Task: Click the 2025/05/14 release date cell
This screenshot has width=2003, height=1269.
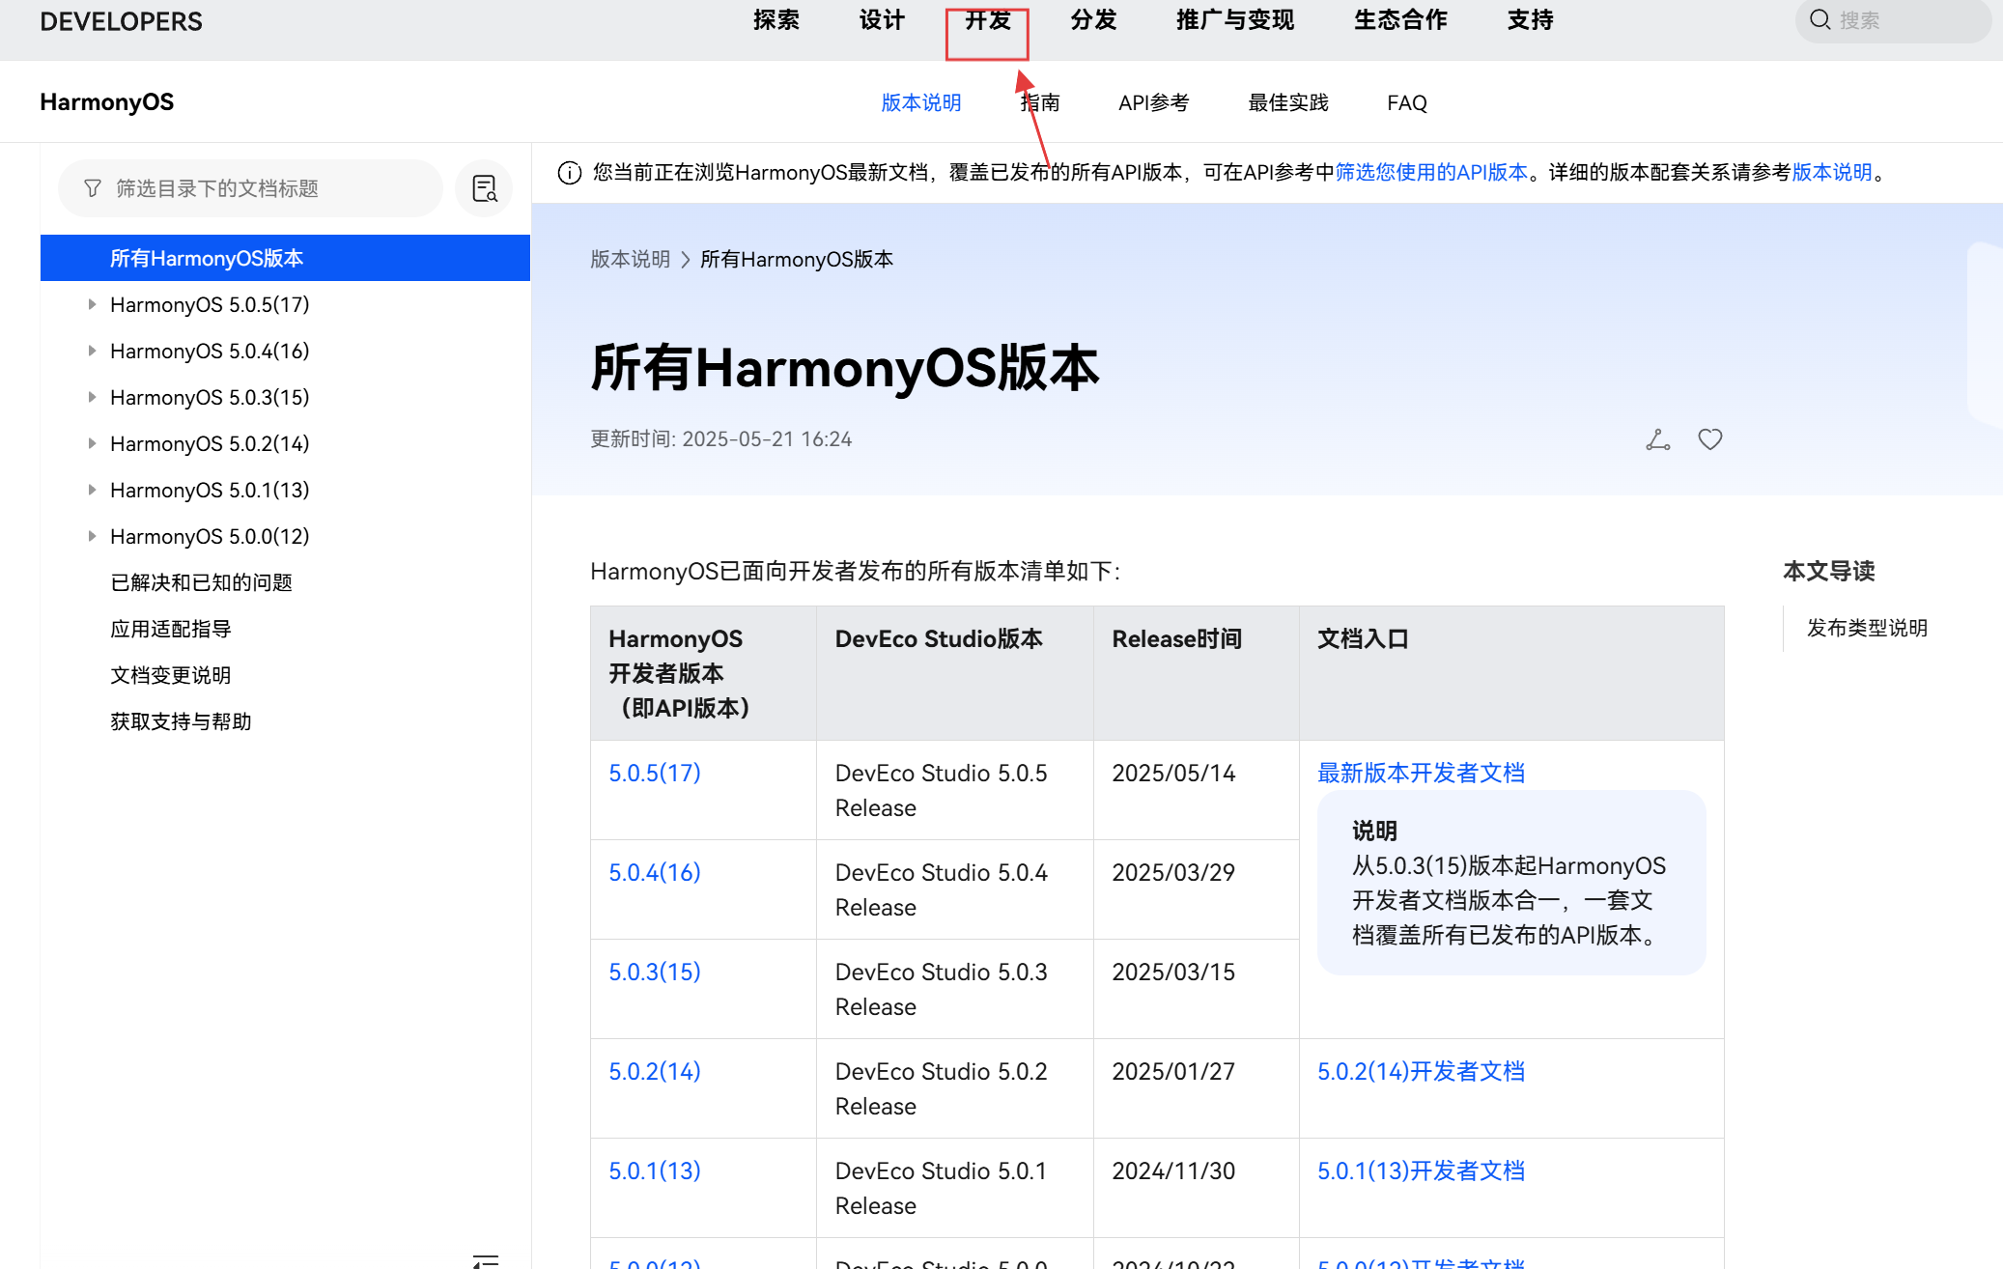Action: click(1196, 790)
